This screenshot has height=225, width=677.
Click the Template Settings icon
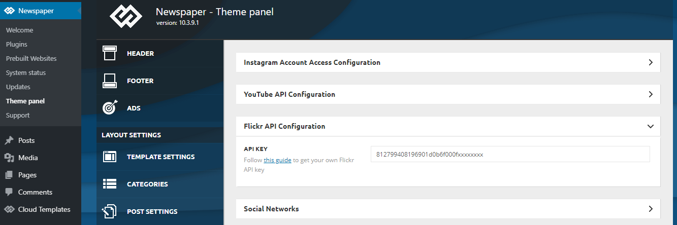coord(110,157)
